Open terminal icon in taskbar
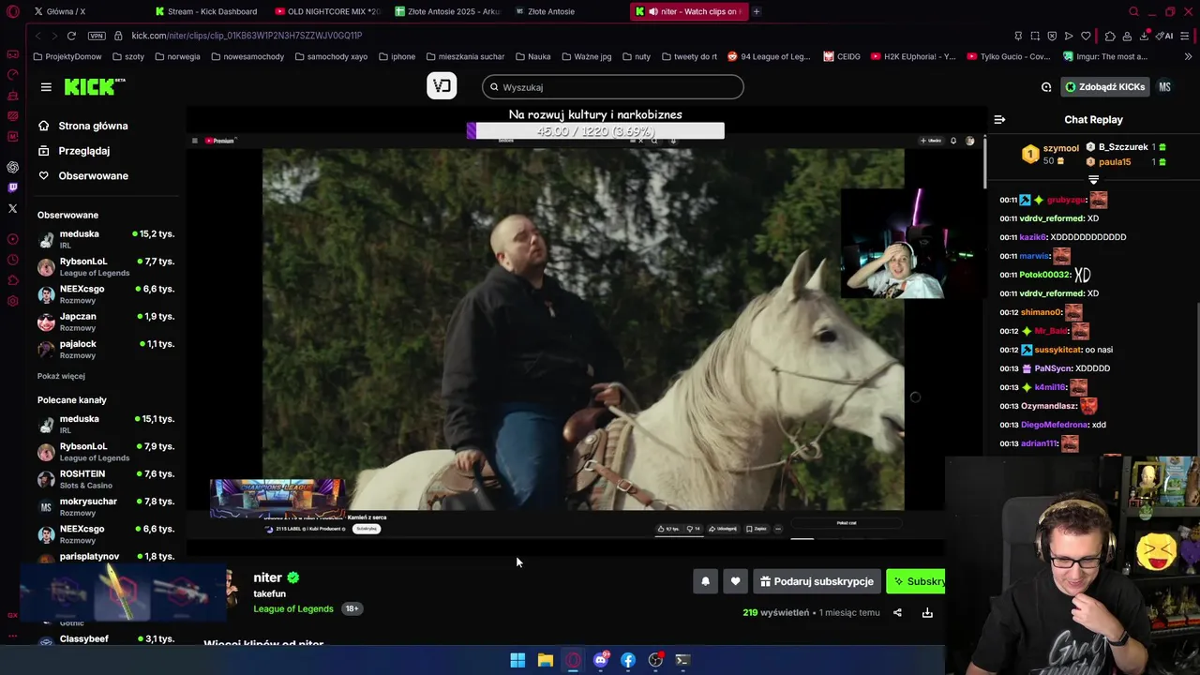The image size is (1200, 675). pyautogui.click(x=682, y=660)
